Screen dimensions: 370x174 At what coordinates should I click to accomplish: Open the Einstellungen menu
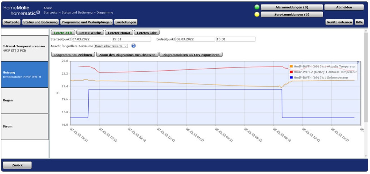point(125,22)
